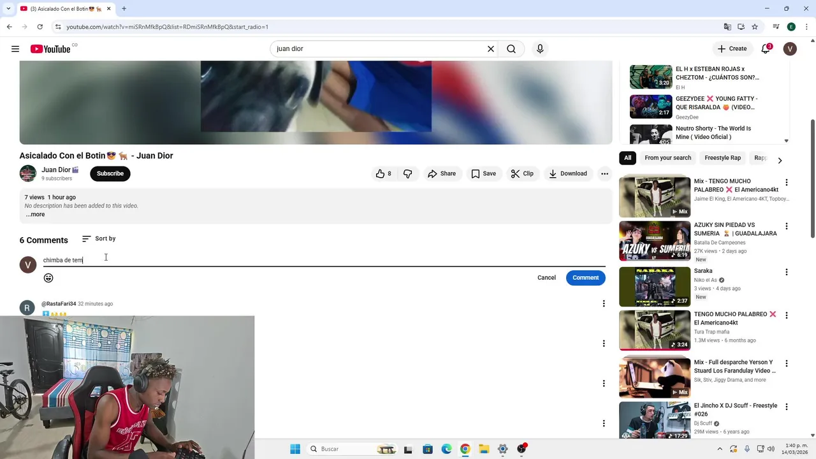Open Microsoft Store from taskbar
This screenshot has width=816, height=459.
427,449
